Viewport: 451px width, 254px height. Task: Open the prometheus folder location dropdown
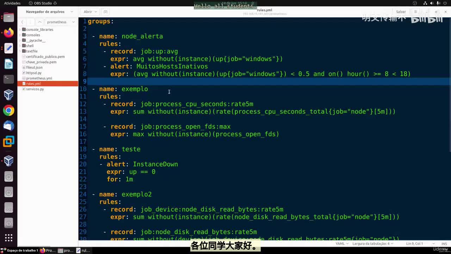[x=61, y=22]
